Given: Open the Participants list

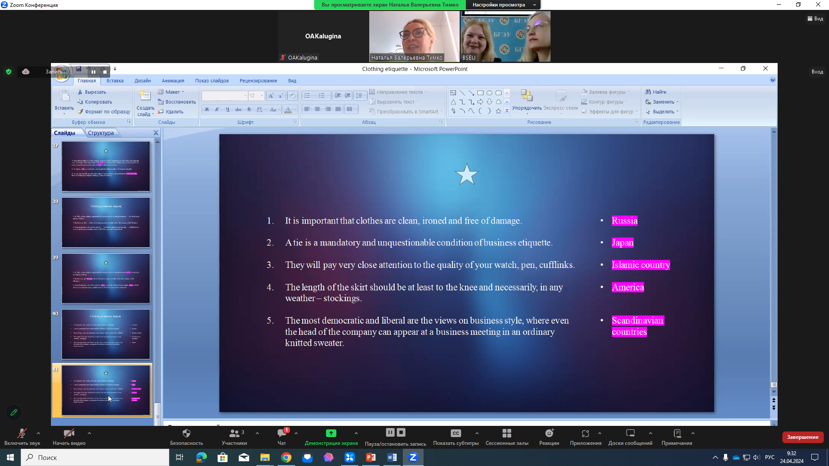Looking at the screenshot, I should (x=234, y=433).
